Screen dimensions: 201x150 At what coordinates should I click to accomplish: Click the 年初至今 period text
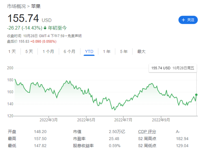point(57,28)
